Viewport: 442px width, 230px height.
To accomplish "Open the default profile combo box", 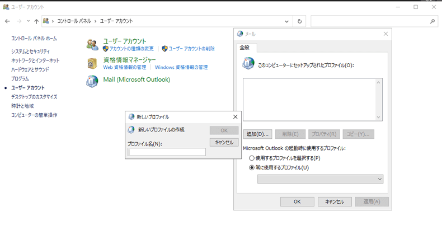I will (320, 179).
